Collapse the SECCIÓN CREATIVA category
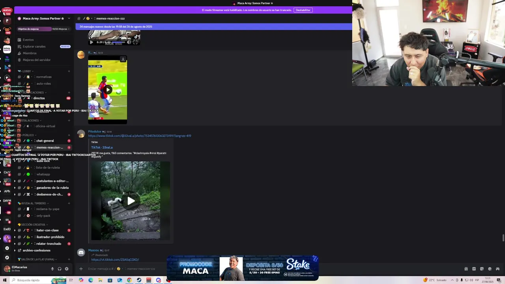The width and height of the screenshot is (505, 284). (x=32, y=225)
